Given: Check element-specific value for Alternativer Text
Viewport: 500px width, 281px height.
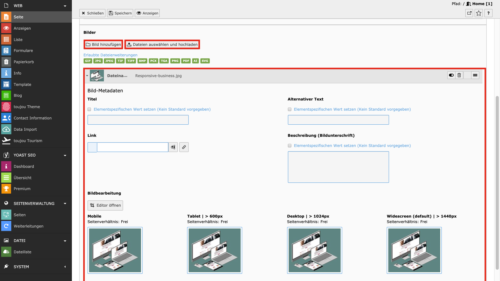Looking at the screenshot, I should [290, 109].
